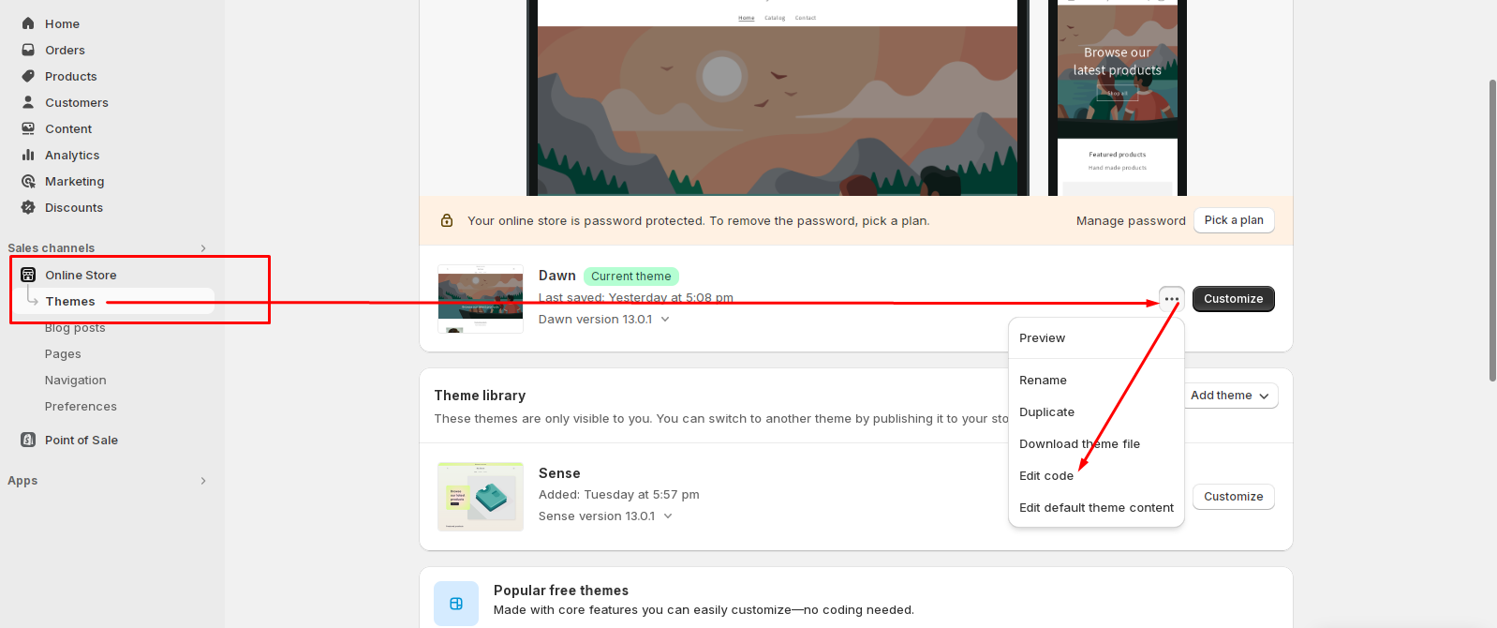
Task: Click the Manage password link
Action: tap(1131, 221)
